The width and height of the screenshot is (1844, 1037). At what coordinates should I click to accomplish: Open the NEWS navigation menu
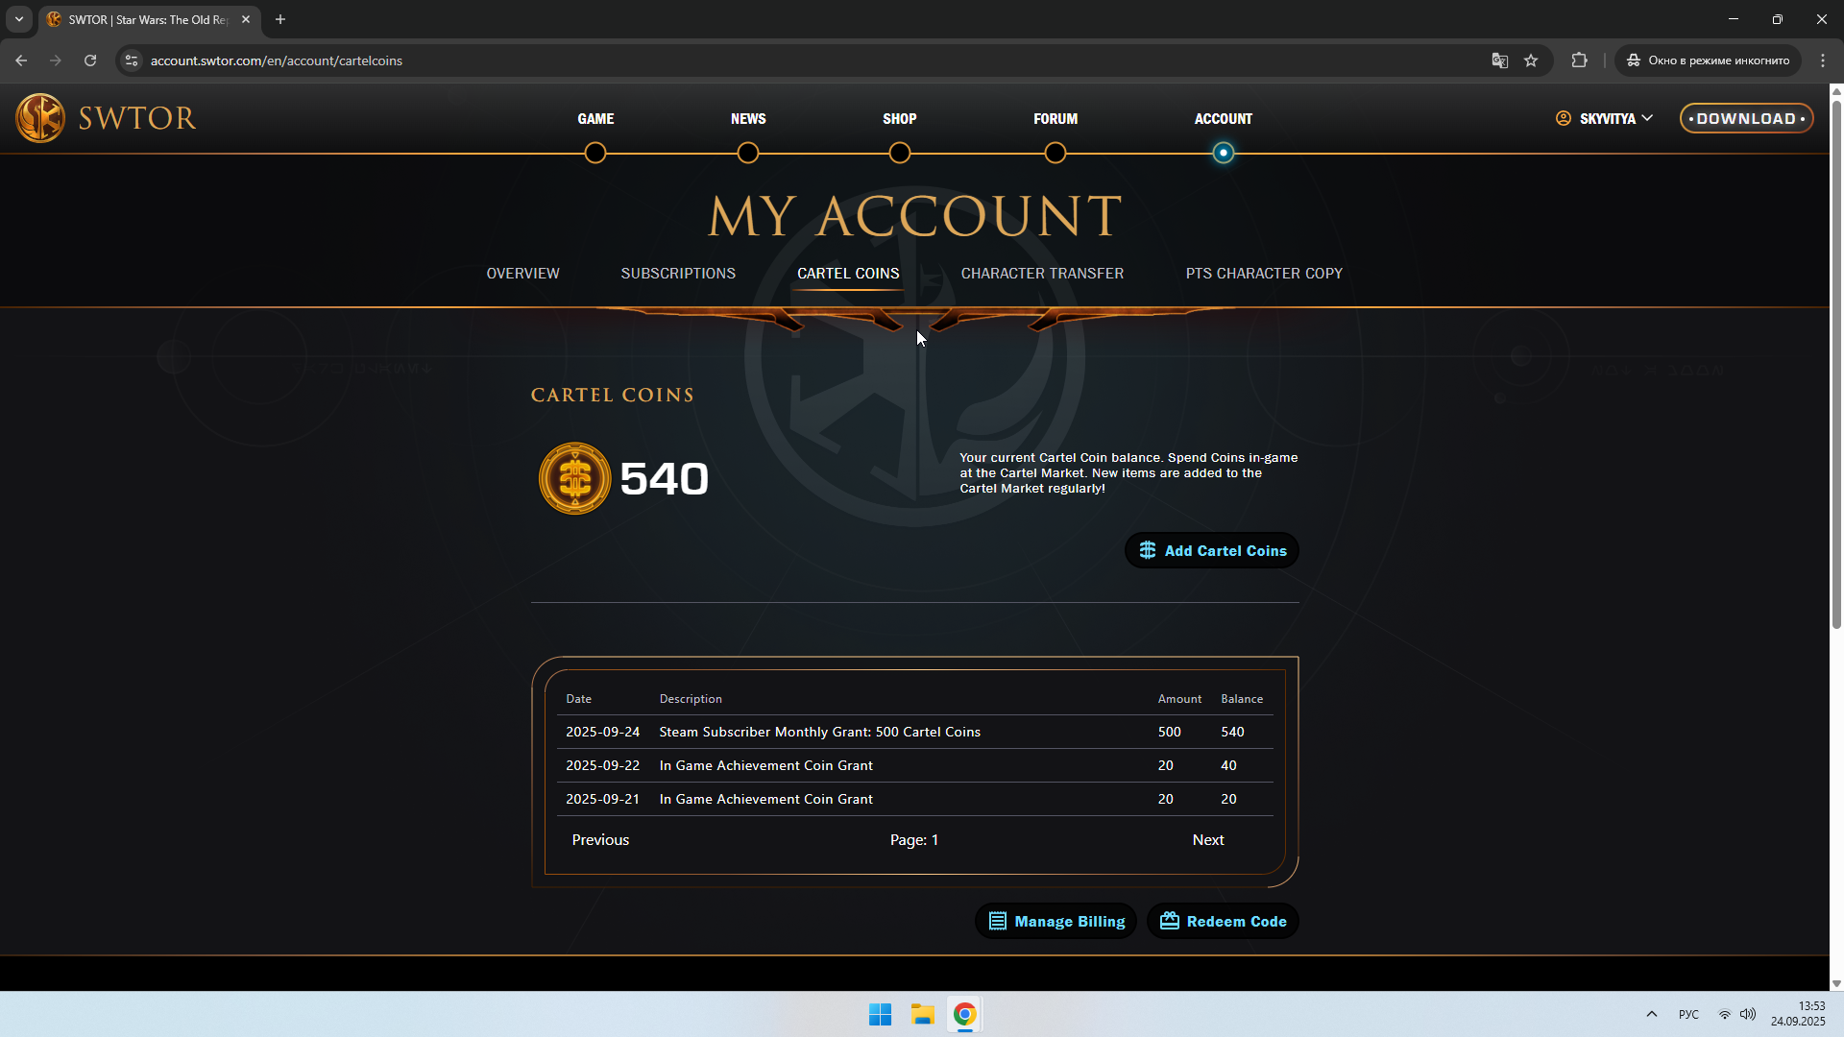click(x=748, y=119)
